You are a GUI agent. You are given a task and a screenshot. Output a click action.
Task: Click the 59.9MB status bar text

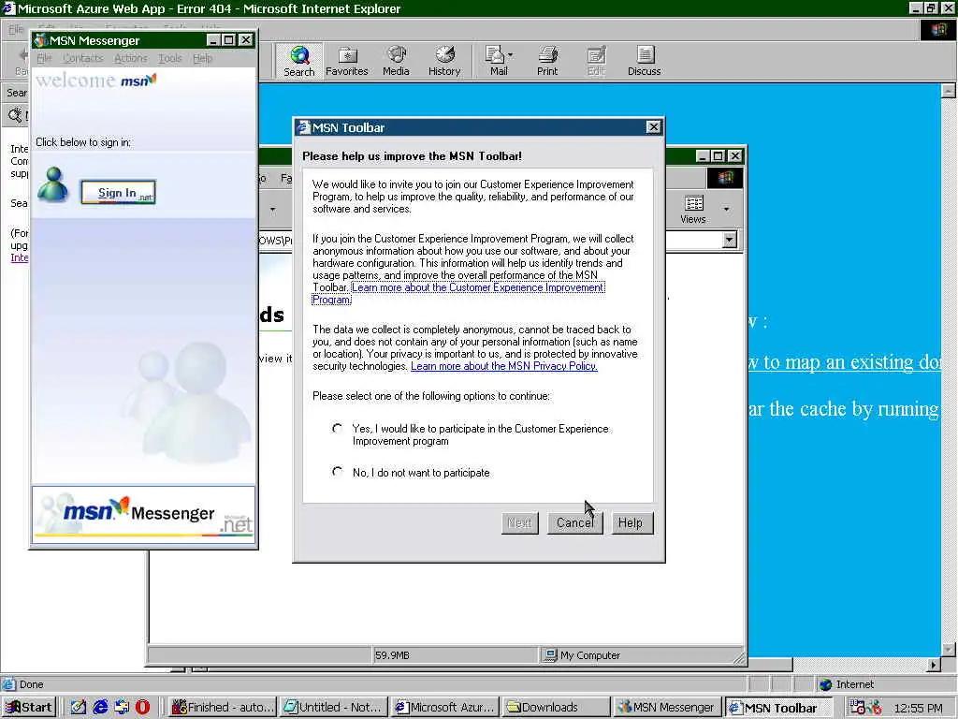click(392, 655)
